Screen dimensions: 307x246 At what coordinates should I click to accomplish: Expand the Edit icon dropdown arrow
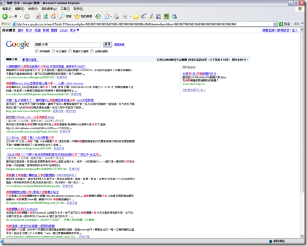tap(130, 16)
